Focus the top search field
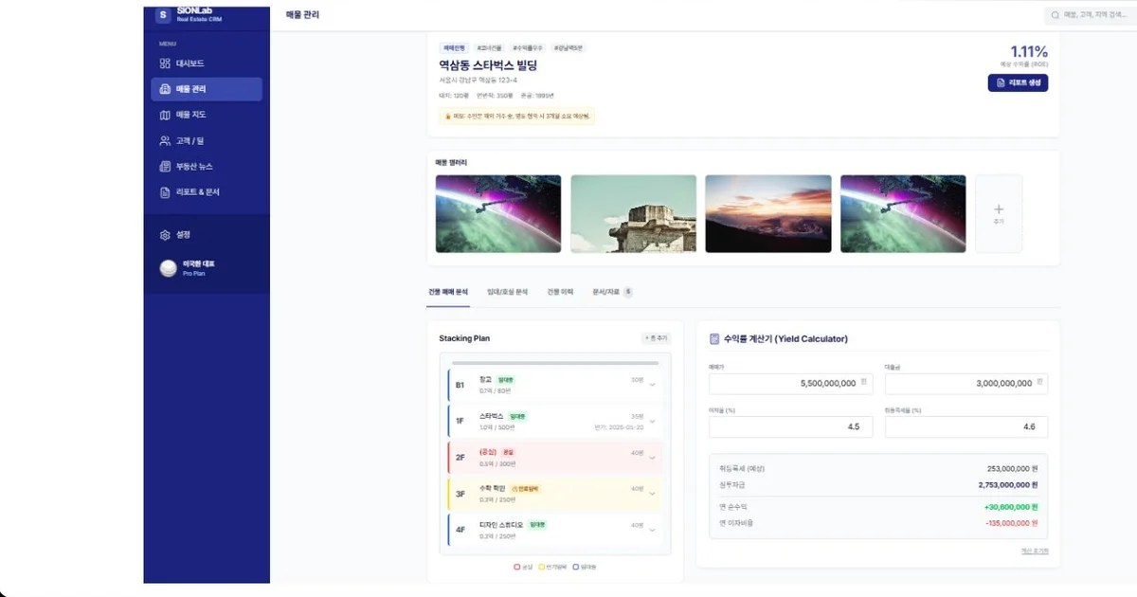This screenshot has width=1137, height=597. tap(1091, 15)
